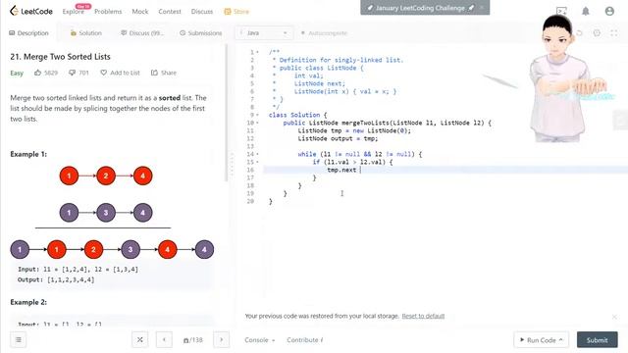The image size is (628, 353).
Task: Click the Share button
Action: point(164,73)
